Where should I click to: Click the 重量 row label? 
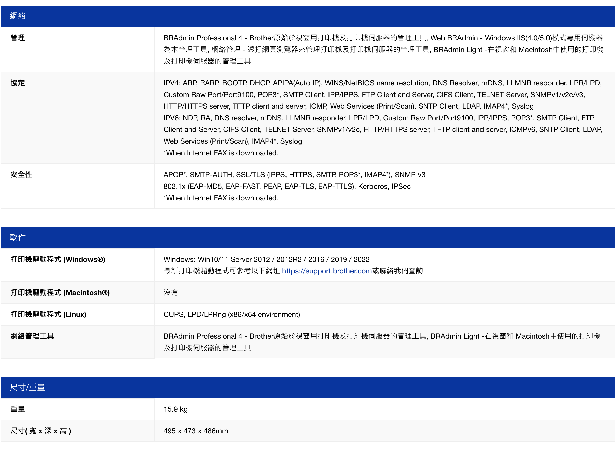17,409
